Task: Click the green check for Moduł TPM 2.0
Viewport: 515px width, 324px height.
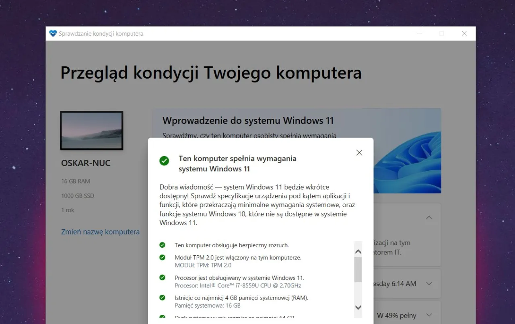Action: (163, 257)
